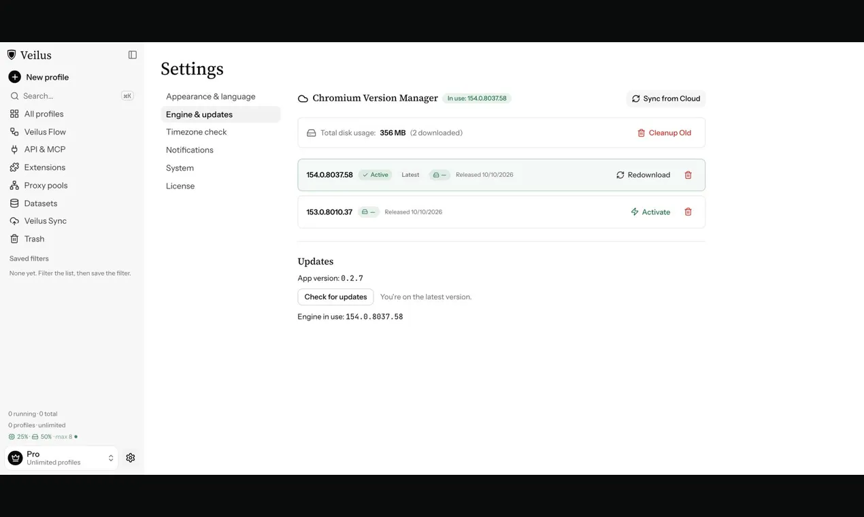Focus the Search field
The image size is (864, 517).
click(x=71, y=96)
